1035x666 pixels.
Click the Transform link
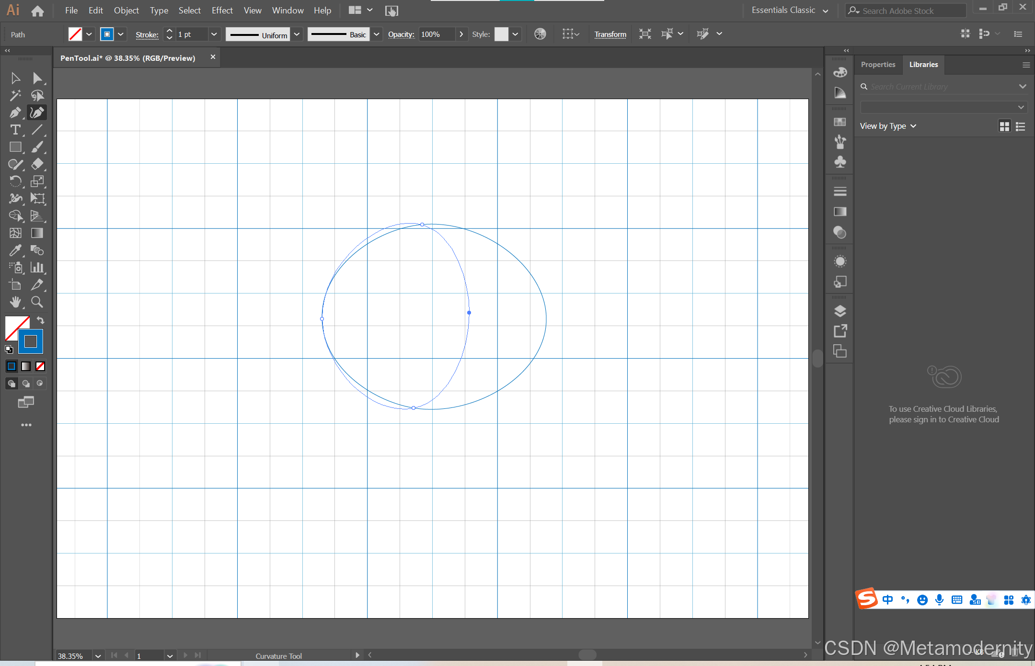click(610, 34)
